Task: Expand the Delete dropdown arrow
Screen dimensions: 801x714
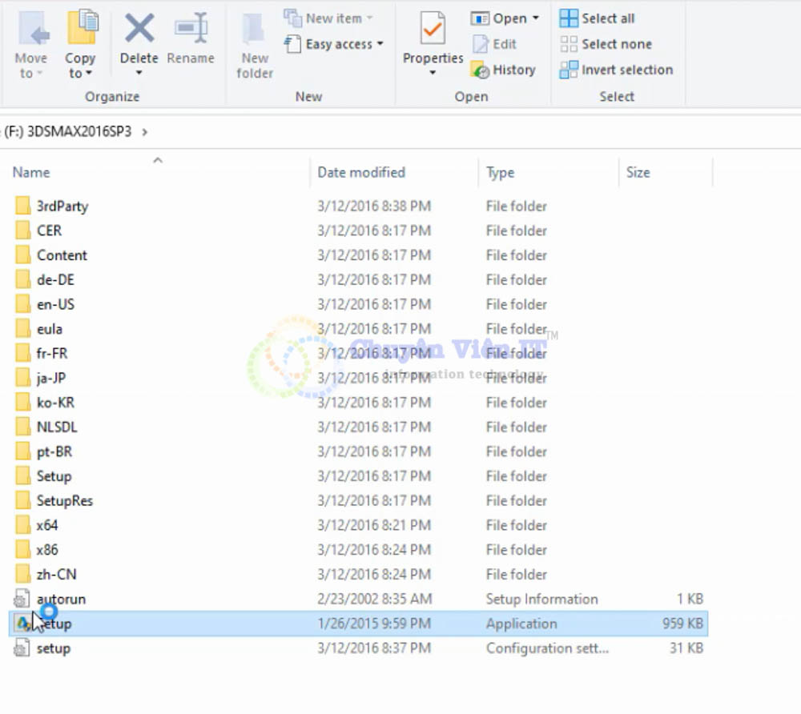Action: pyautogui.click(x=139, y=74)
